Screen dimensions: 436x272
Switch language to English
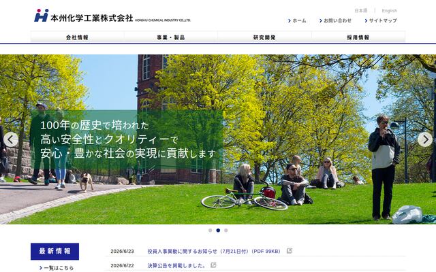coord(389,11)
